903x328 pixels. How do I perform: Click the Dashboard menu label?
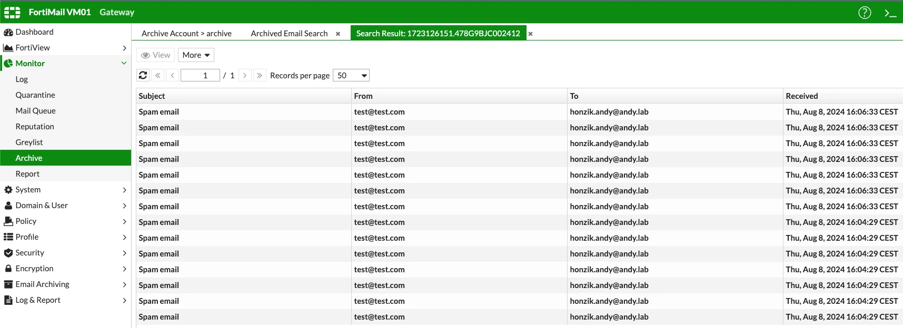click(34, 32)
